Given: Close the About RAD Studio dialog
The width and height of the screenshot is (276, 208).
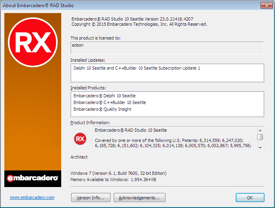Looking at the screenshot, I should pyautogui.click(x=267, y=5).
